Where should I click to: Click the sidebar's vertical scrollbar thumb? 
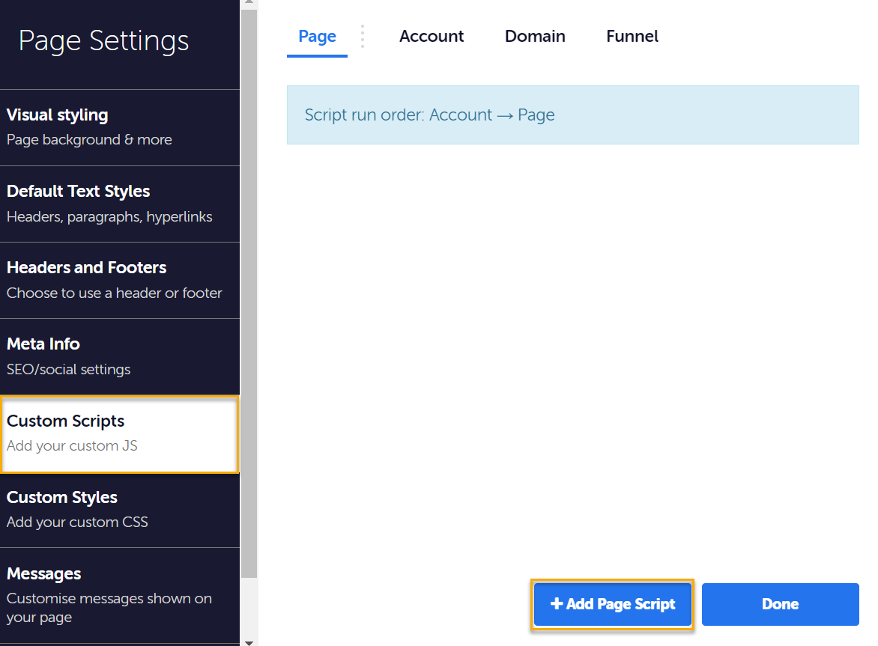click(x=249, y=292)
